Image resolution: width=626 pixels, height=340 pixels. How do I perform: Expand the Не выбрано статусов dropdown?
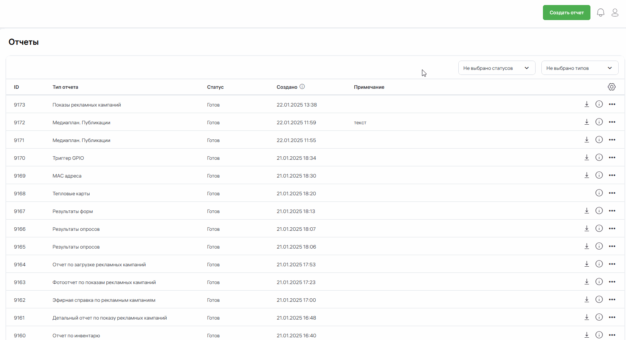pos(497,68)
